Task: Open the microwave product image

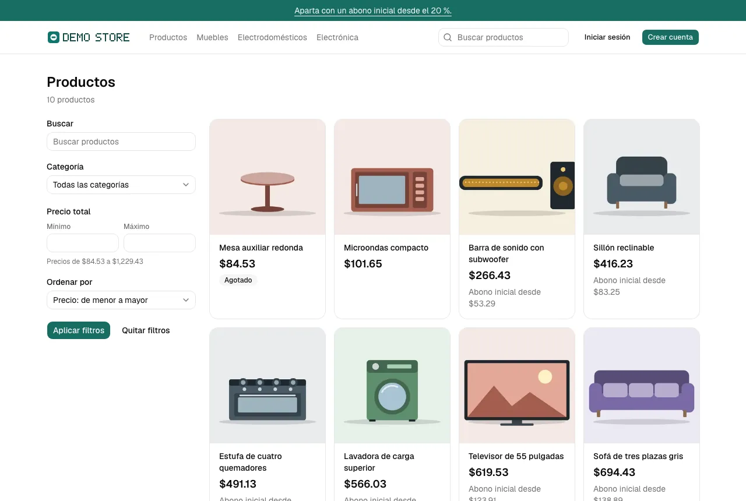Action: pyautogui.click(x=392, y=177)
